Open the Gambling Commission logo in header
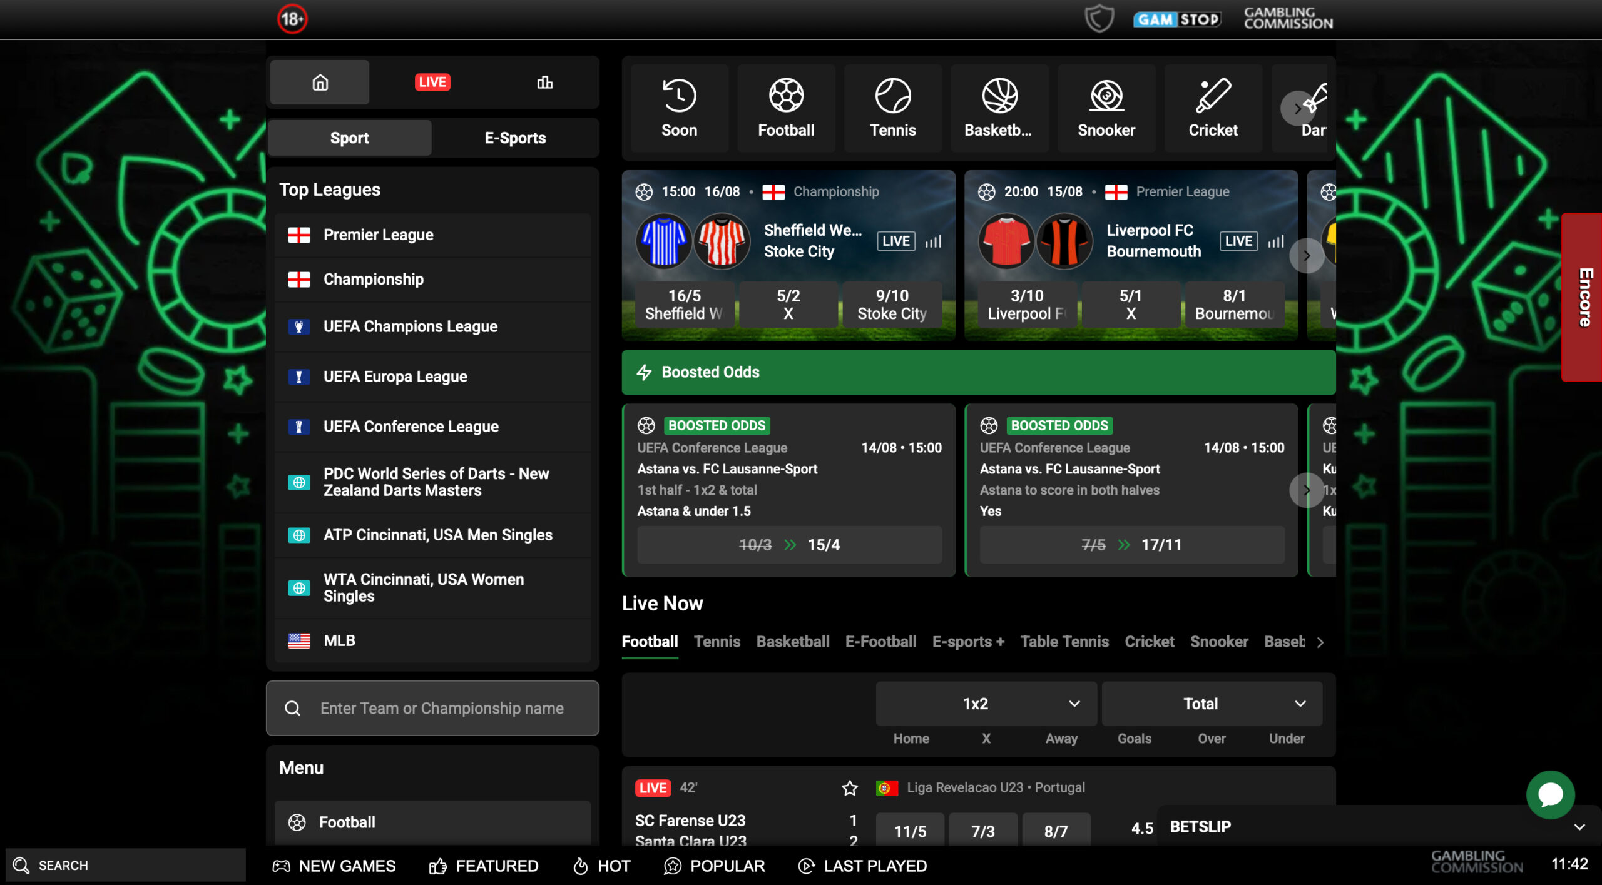The height and width of the screenshot is (885, 1602). click(1288, 18)
